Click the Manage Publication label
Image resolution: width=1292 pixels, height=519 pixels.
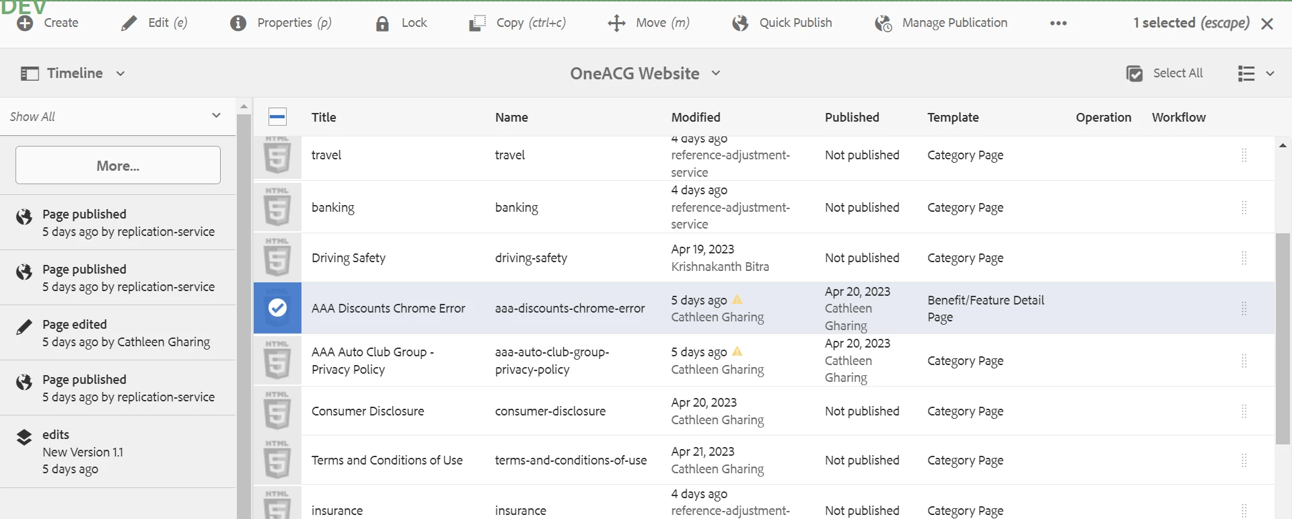pos(955,23)
